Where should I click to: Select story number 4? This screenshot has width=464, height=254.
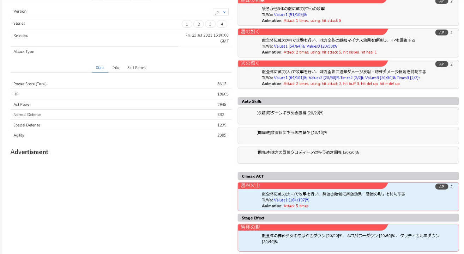coord(222,24)
